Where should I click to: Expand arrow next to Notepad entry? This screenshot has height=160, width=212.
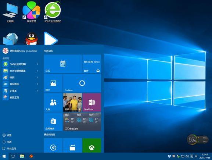(37, 91)
